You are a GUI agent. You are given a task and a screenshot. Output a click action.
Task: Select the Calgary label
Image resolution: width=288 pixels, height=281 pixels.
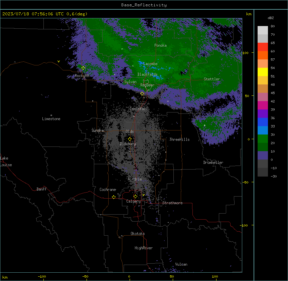coord(133,201)
